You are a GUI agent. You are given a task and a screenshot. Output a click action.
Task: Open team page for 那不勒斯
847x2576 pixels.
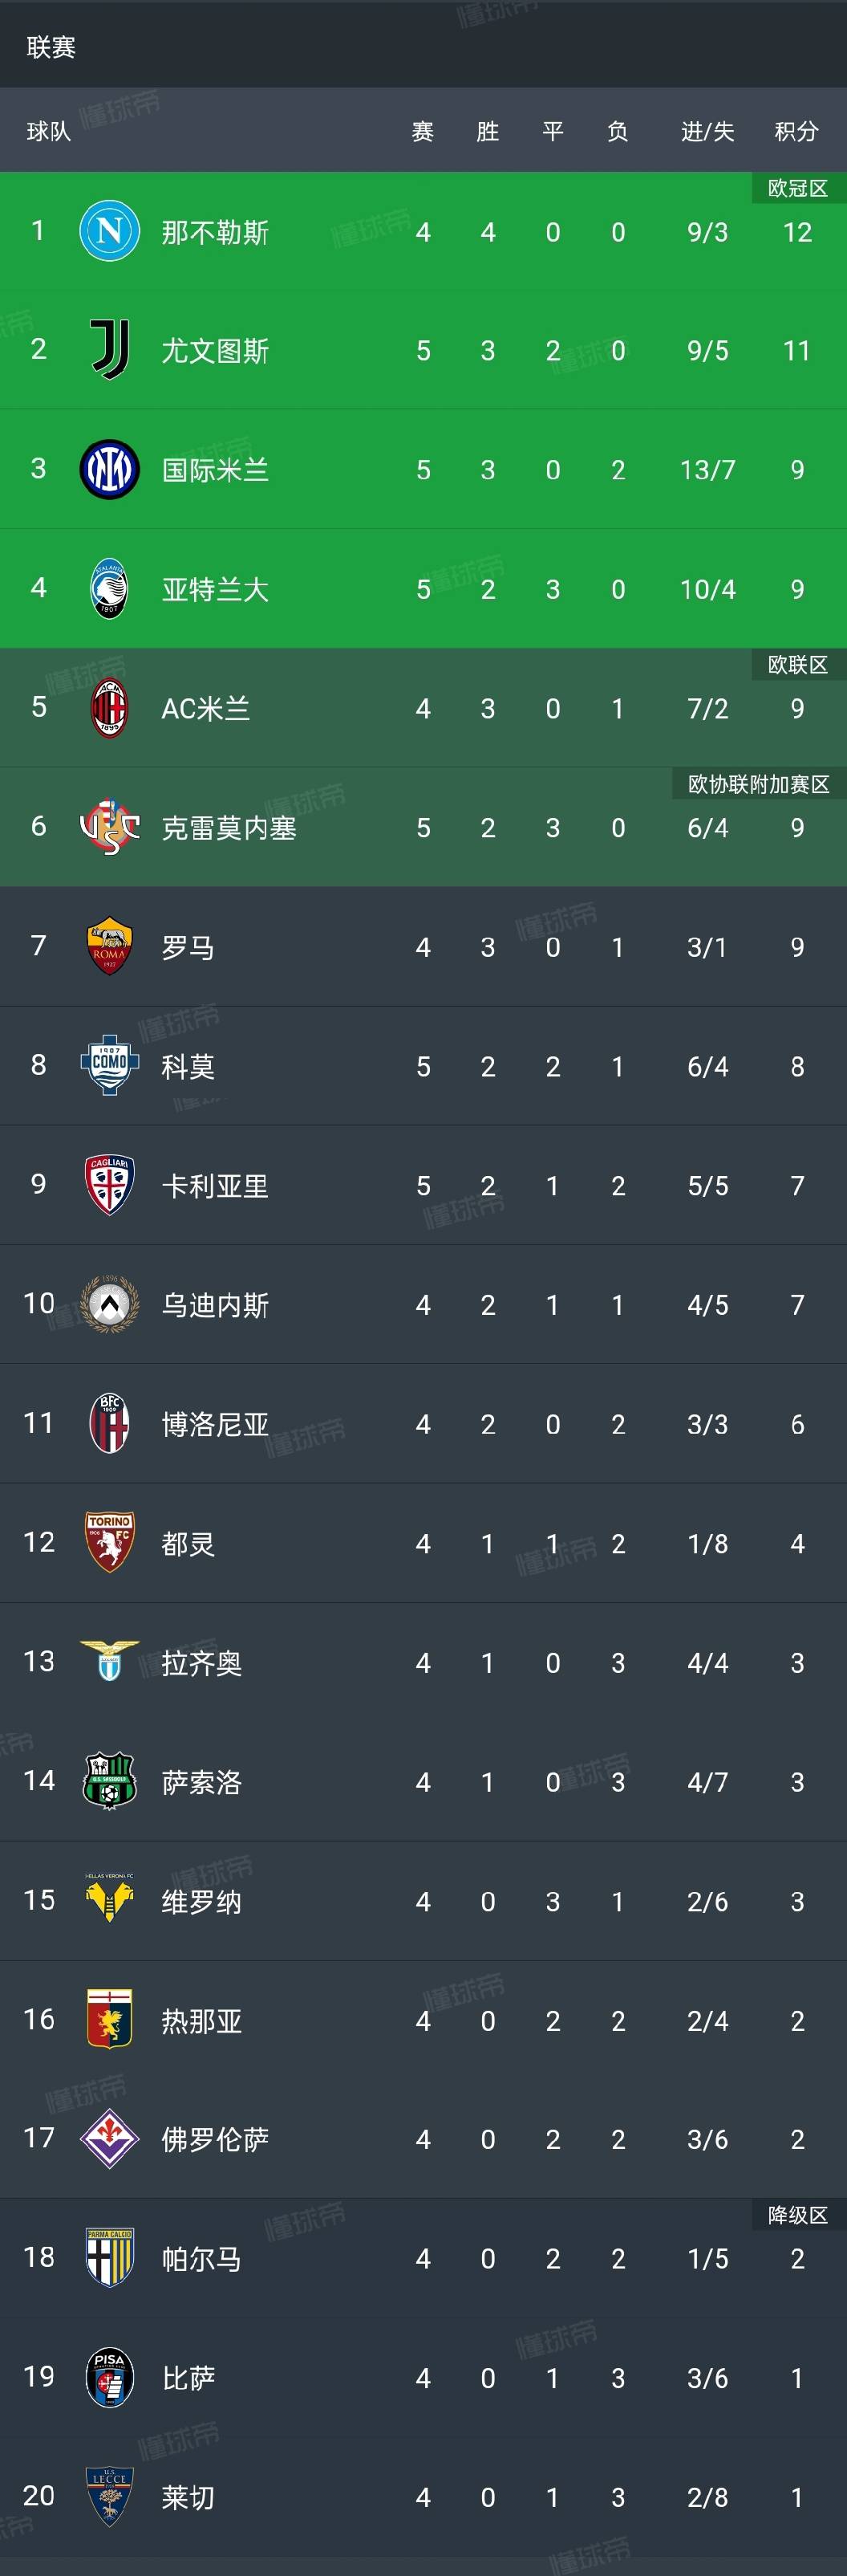click(x=215, y=233)
